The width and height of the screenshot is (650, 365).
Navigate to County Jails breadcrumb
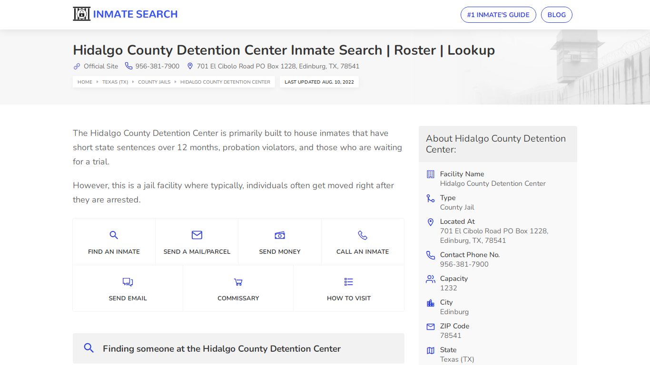coord(154,82)
